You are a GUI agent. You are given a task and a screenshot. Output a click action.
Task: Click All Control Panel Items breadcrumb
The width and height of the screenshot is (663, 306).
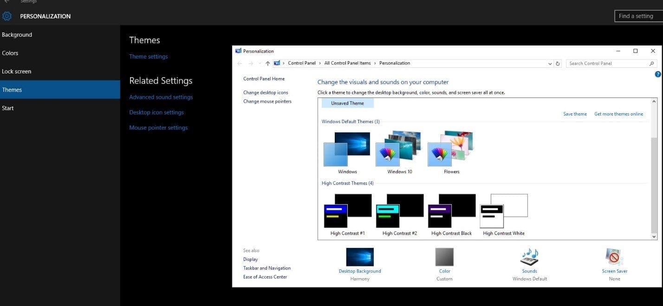(x=347, y=63)
